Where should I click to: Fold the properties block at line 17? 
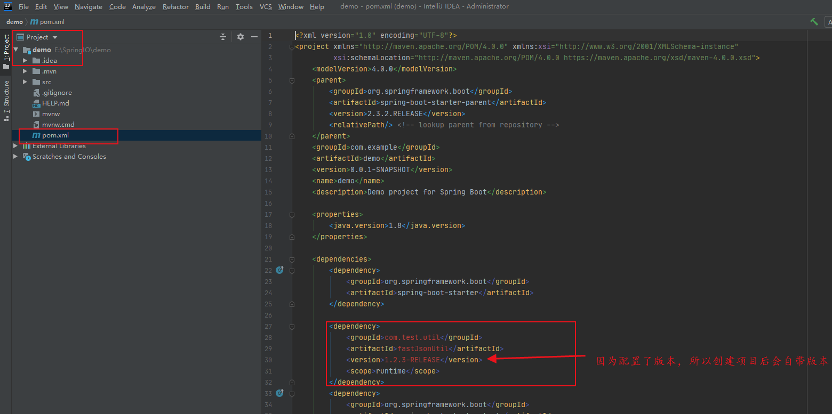(292, 215)
